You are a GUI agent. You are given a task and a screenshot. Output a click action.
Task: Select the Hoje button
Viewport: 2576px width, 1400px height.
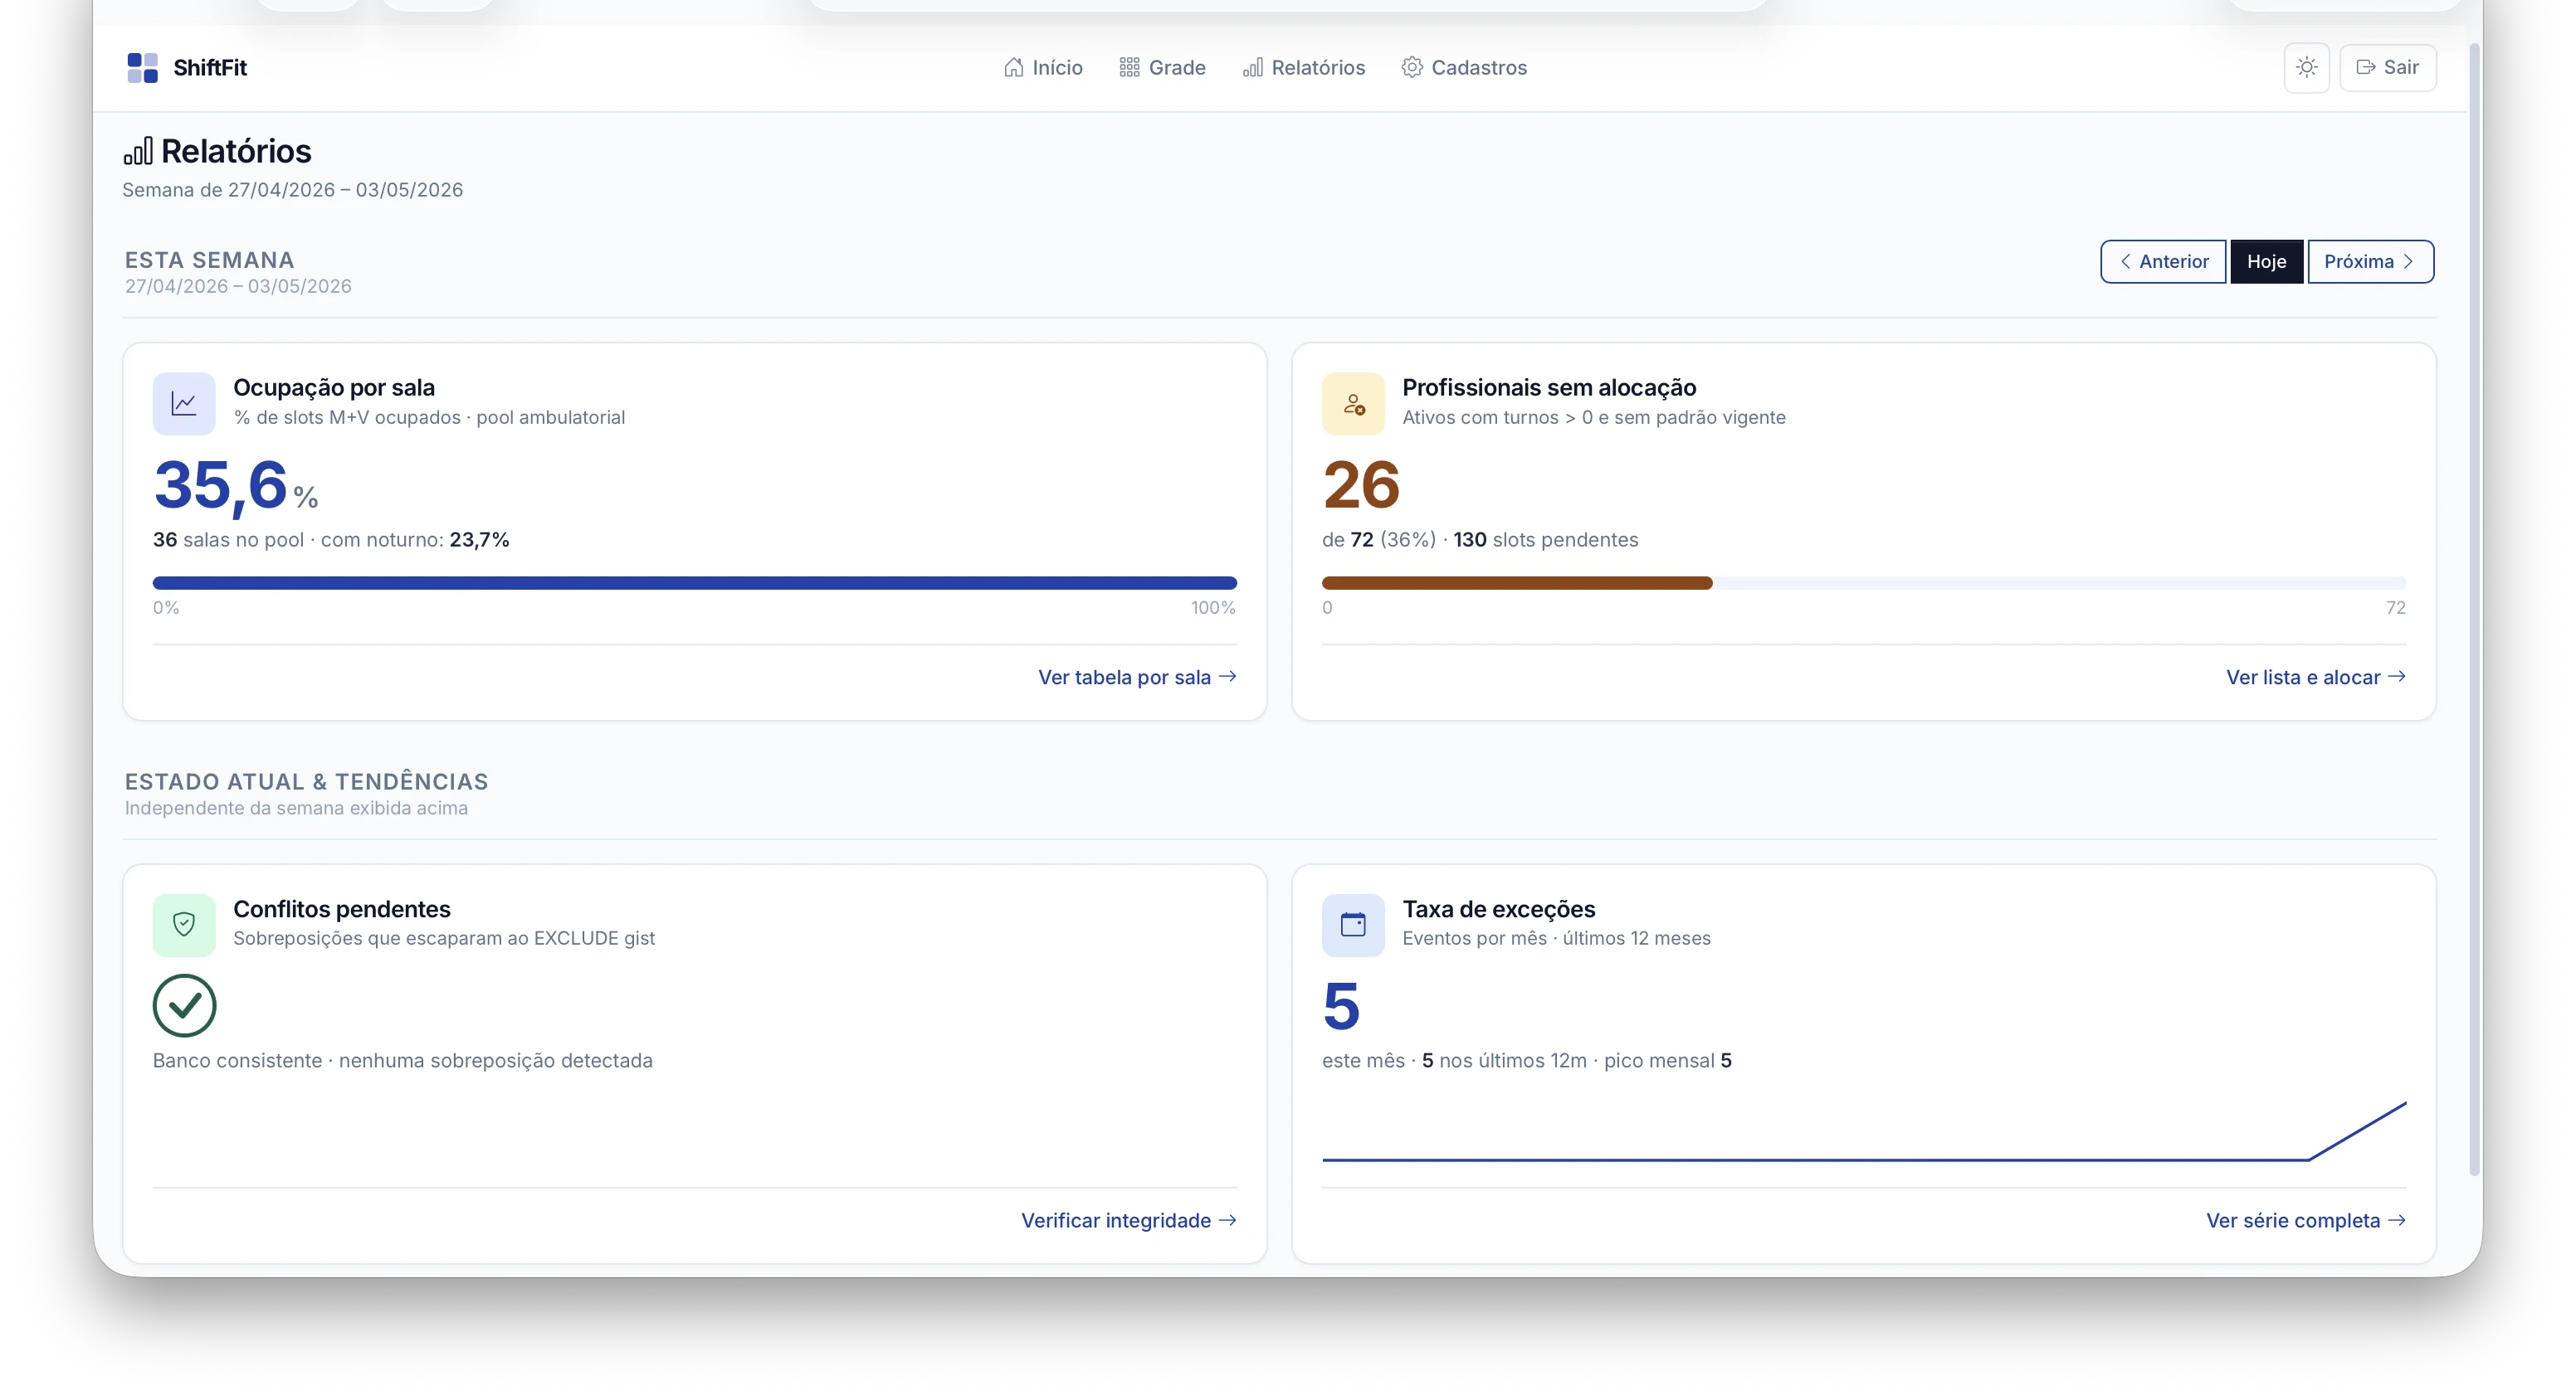2266,262
